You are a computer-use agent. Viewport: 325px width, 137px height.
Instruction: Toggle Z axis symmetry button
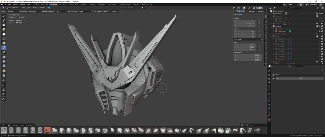tap(244, 11)
